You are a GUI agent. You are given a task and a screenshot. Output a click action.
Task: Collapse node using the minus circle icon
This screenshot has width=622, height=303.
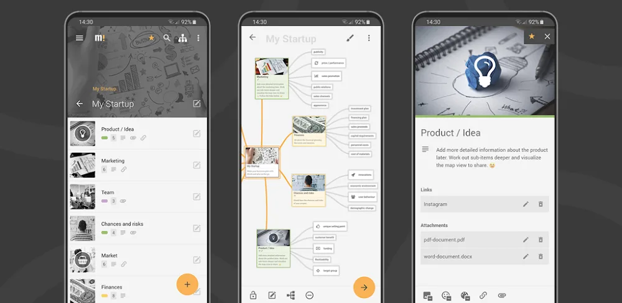(x=309, y=296)
